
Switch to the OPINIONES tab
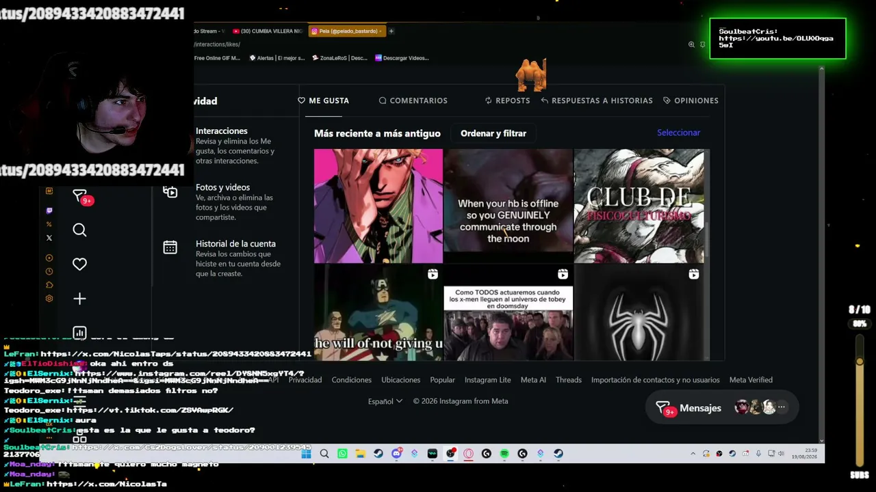[691, 100]
